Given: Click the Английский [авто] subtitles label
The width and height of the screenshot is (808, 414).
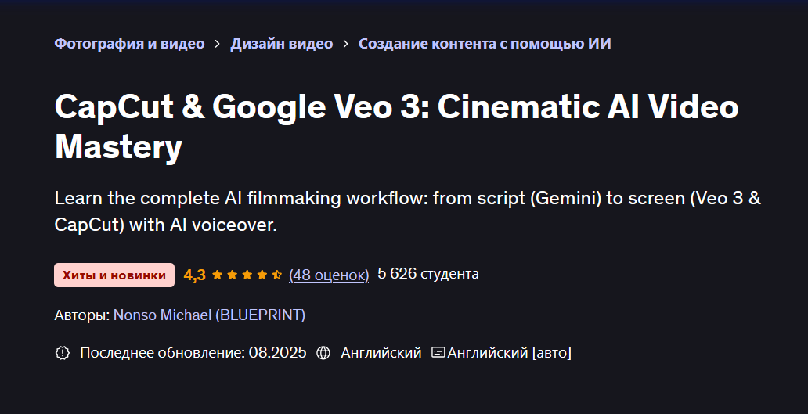Looking at the screenshot, I should pos(510,353).
